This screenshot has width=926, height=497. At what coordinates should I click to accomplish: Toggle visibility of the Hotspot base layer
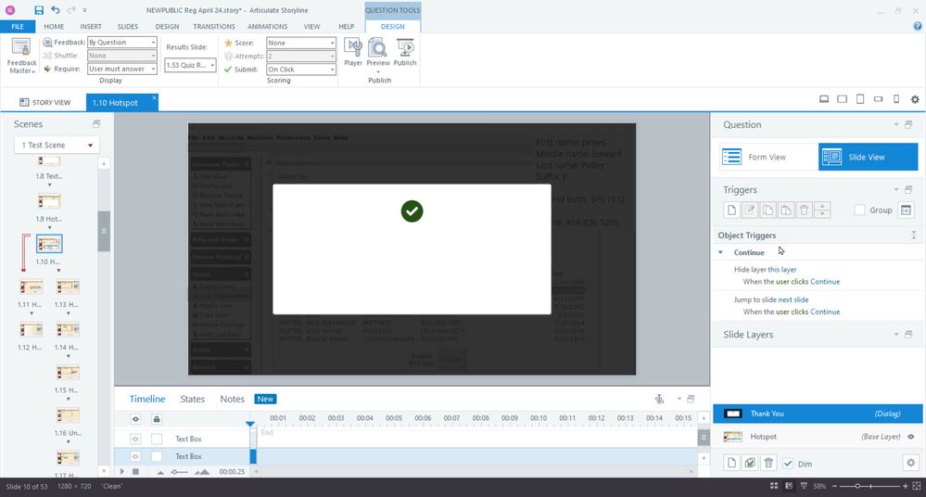tap(910, 437)
